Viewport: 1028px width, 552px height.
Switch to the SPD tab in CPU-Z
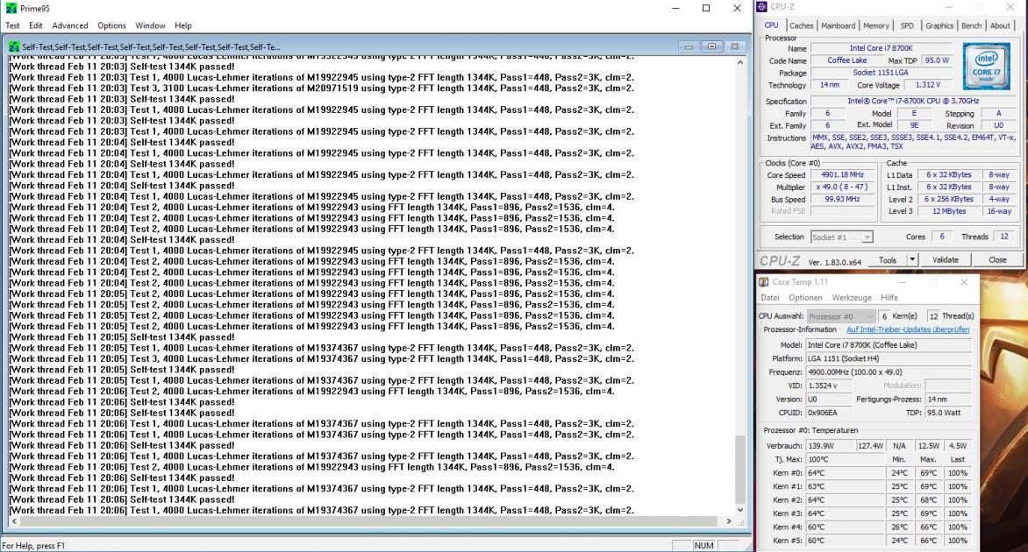point(907,25)
